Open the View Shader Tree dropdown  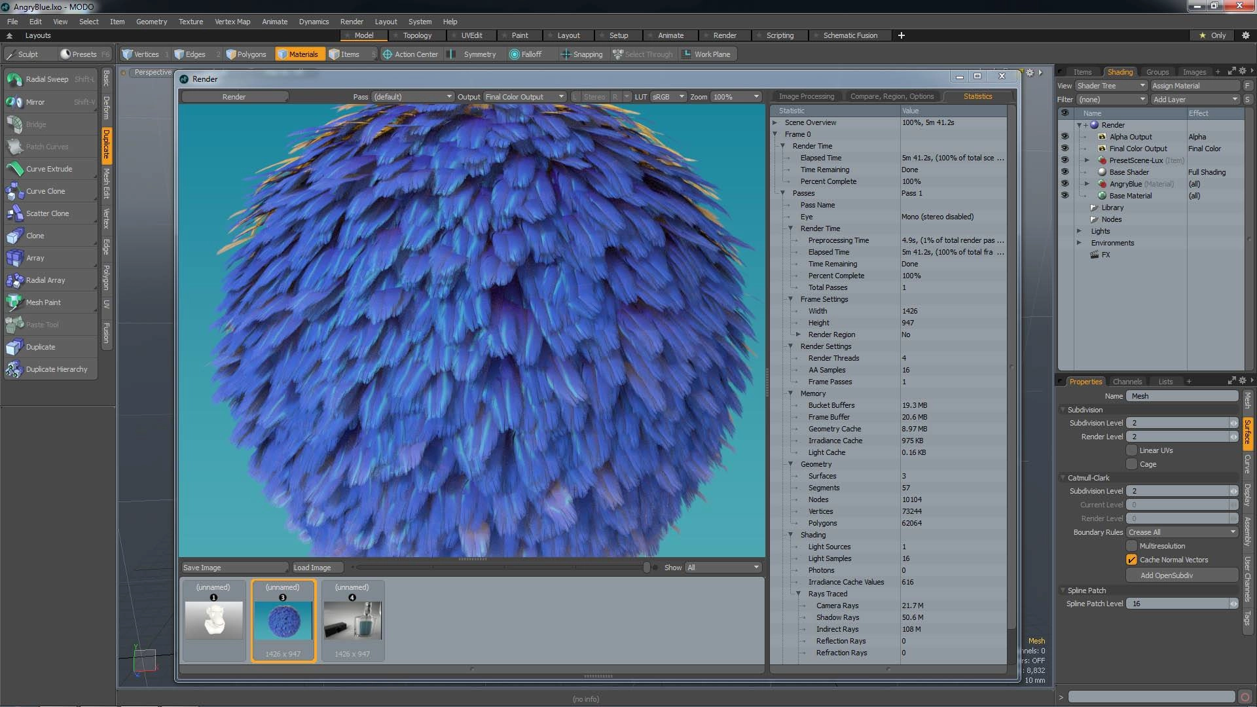click(x=1111, y=86)
